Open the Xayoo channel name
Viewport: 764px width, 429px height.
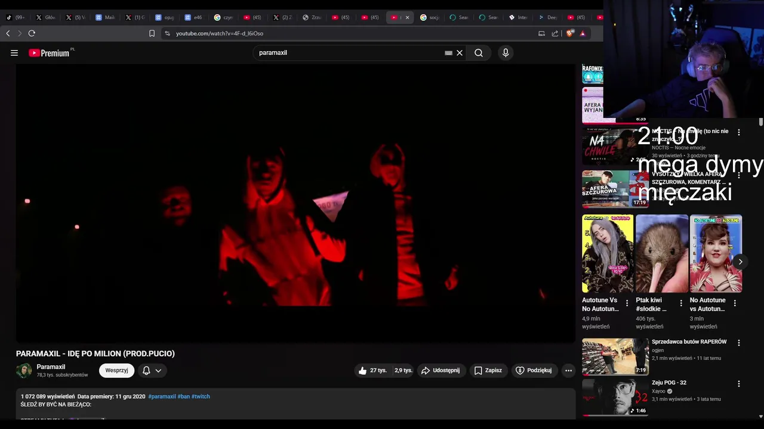(658, 391)
